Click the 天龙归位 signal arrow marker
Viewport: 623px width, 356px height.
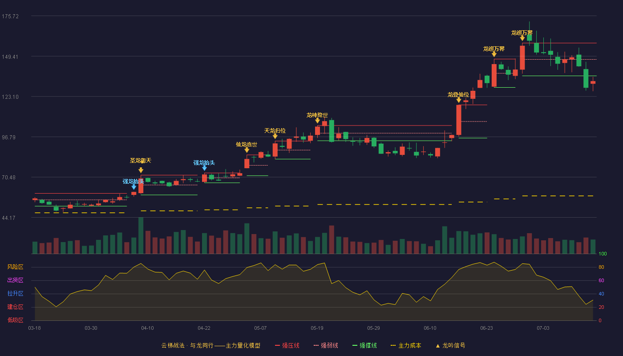tap(275, 136)
